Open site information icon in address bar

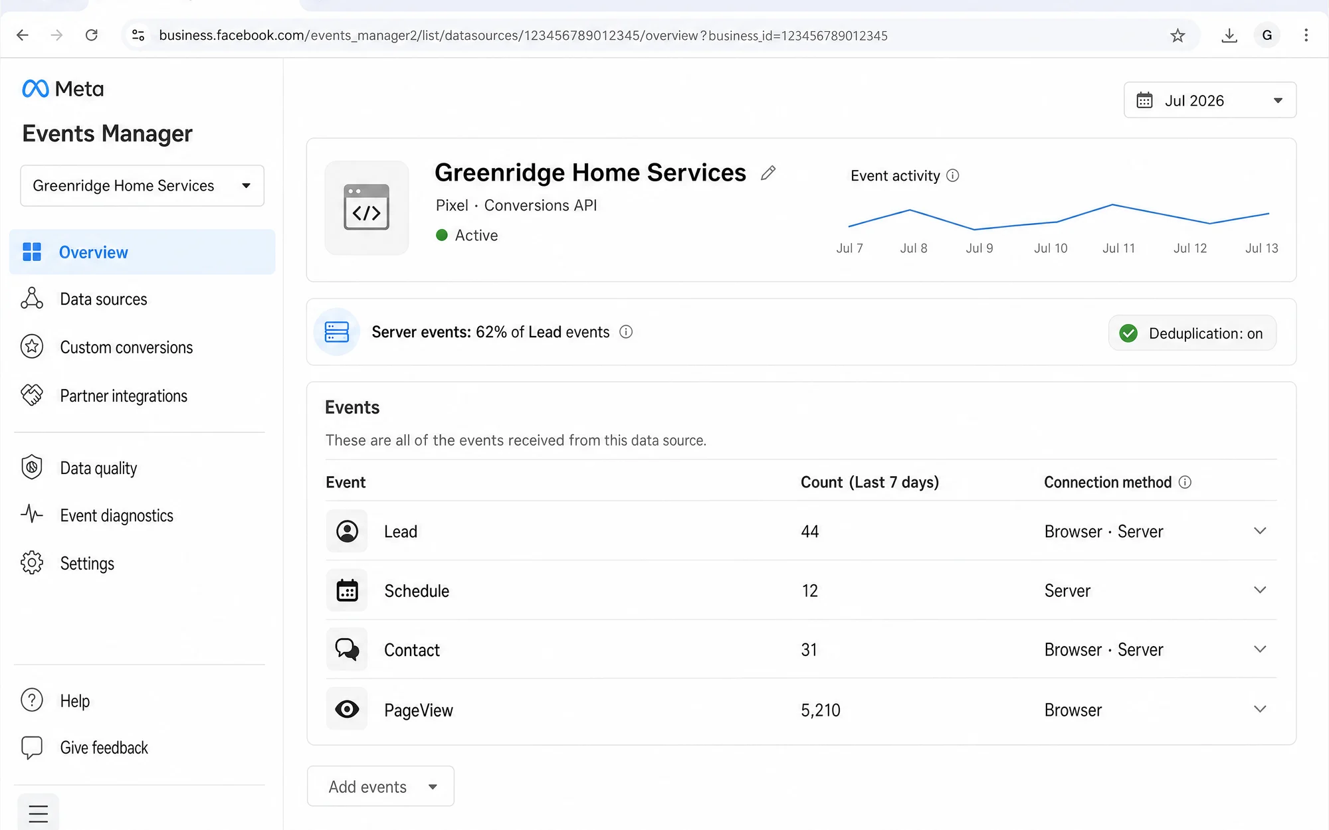(x=138, y=35)
